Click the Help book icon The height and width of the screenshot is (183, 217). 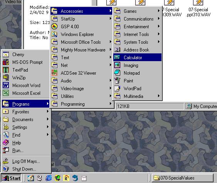(6, 142)
